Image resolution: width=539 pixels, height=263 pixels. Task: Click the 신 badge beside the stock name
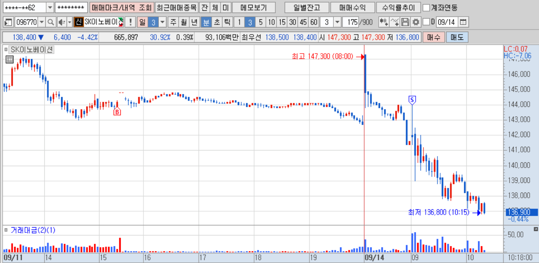[x=78, y=22]
